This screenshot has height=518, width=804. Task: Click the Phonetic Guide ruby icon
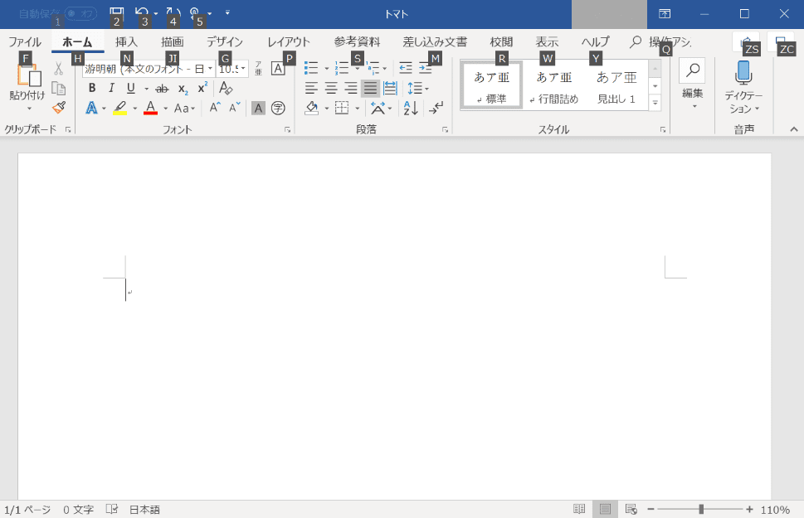click(258, 69)
